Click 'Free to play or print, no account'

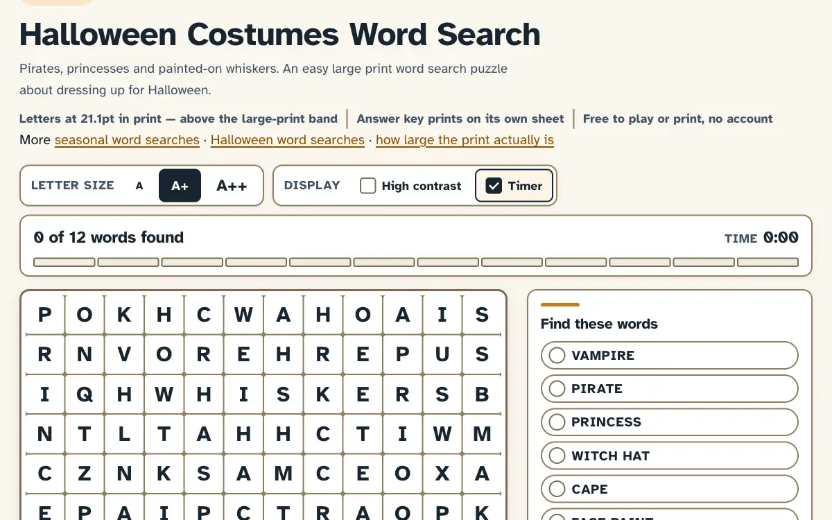tap(678, 119)
